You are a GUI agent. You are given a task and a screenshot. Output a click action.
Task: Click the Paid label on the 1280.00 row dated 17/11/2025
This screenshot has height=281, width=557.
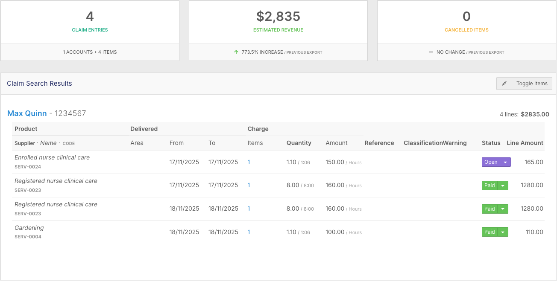click(490, 185)
